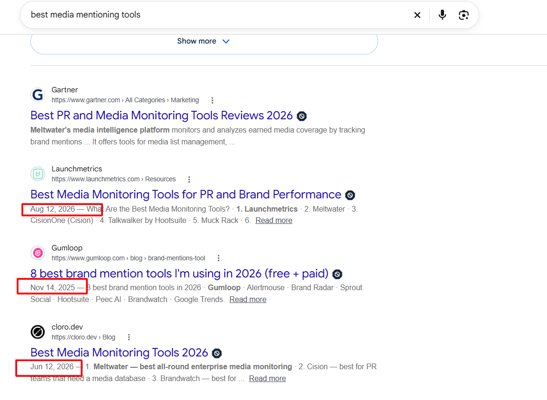
Task: Click the gumloop.com brand-mentions-tool URL breadcrumb
Action: [x=129, y=258]
